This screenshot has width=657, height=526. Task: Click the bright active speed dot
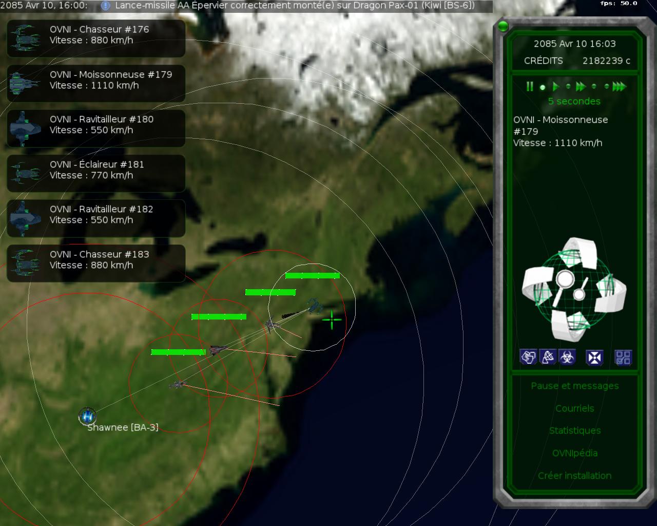point(543,87)
